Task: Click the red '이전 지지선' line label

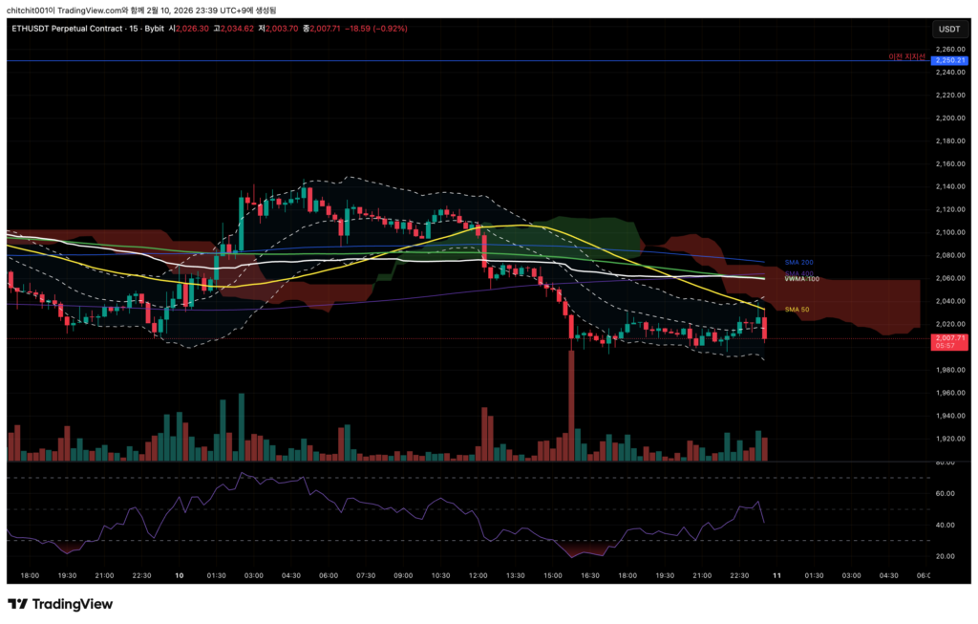Action: point(906,57)
